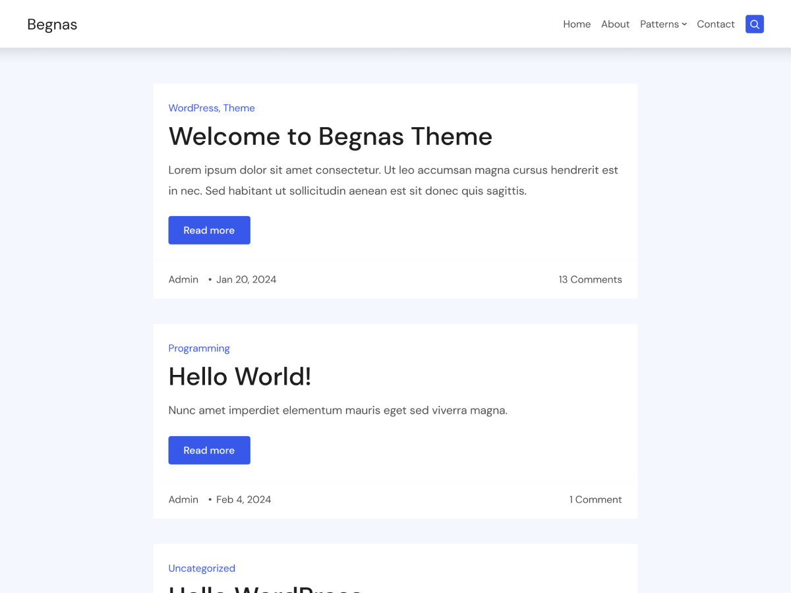Open the Uncategorized category link
The width and height of the screenshot is (791, 593).
202,568
